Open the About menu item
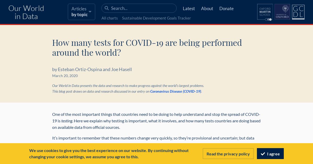 207,8
